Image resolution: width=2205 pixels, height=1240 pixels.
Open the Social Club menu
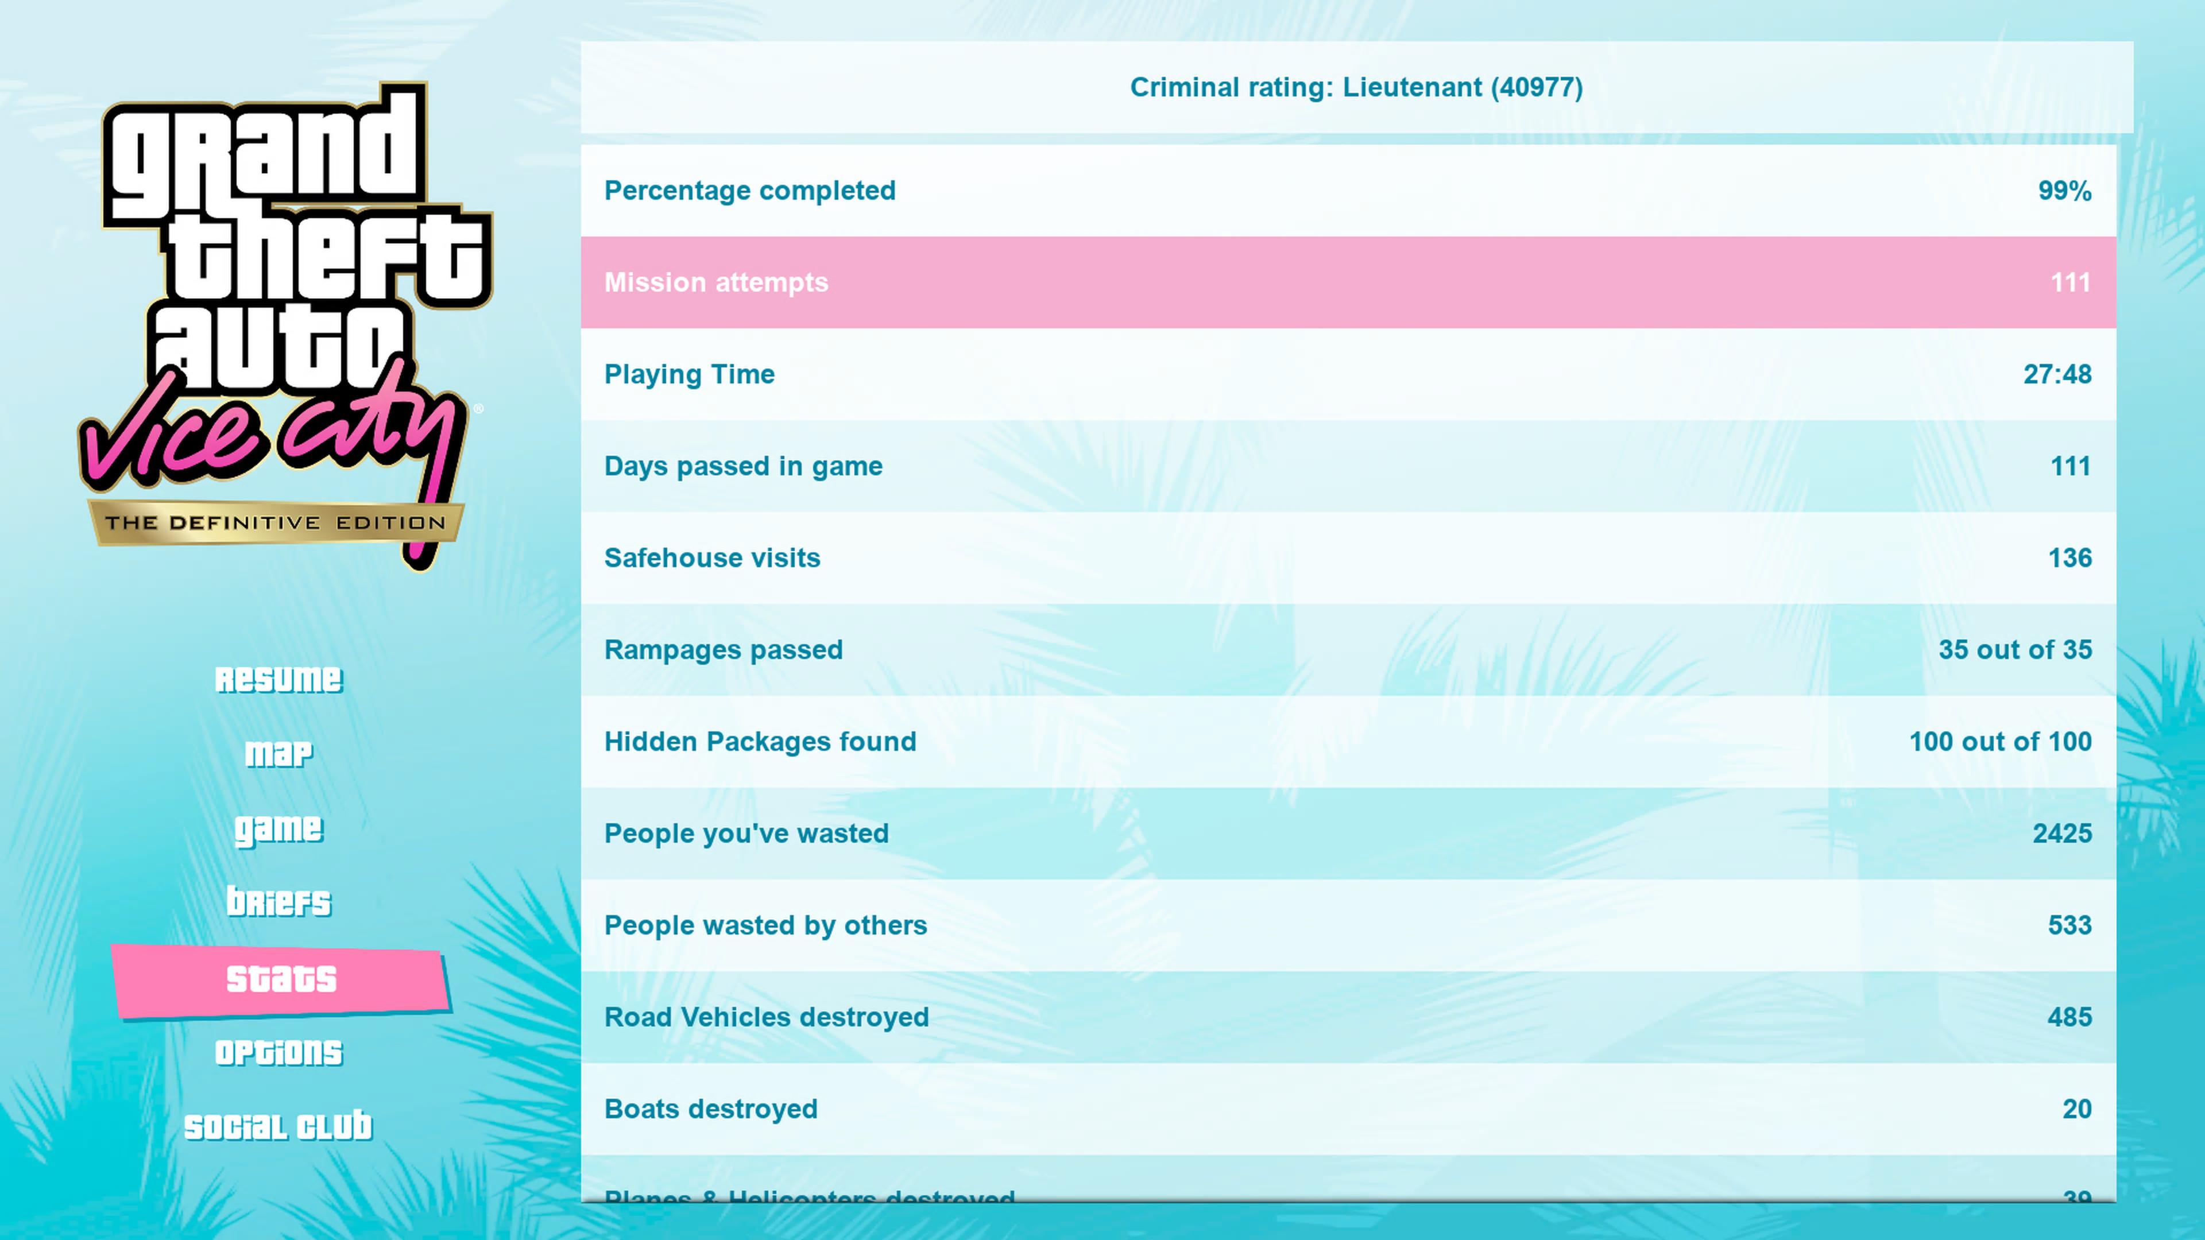click(x=279, y=1127)
